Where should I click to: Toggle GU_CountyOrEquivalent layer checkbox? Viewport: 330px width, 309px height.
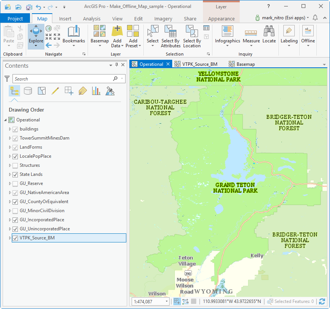click(x=15, y=202)
